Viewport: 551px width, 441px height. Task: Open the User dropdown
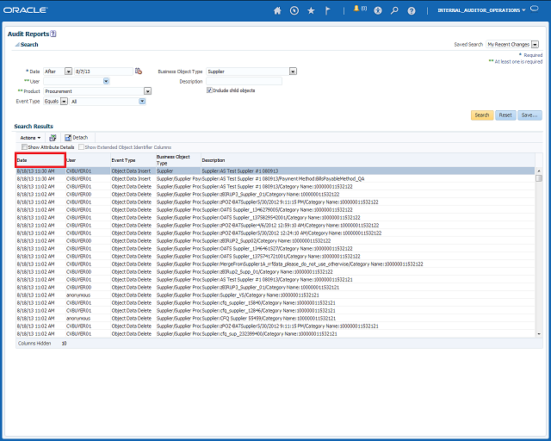point(106,81)
